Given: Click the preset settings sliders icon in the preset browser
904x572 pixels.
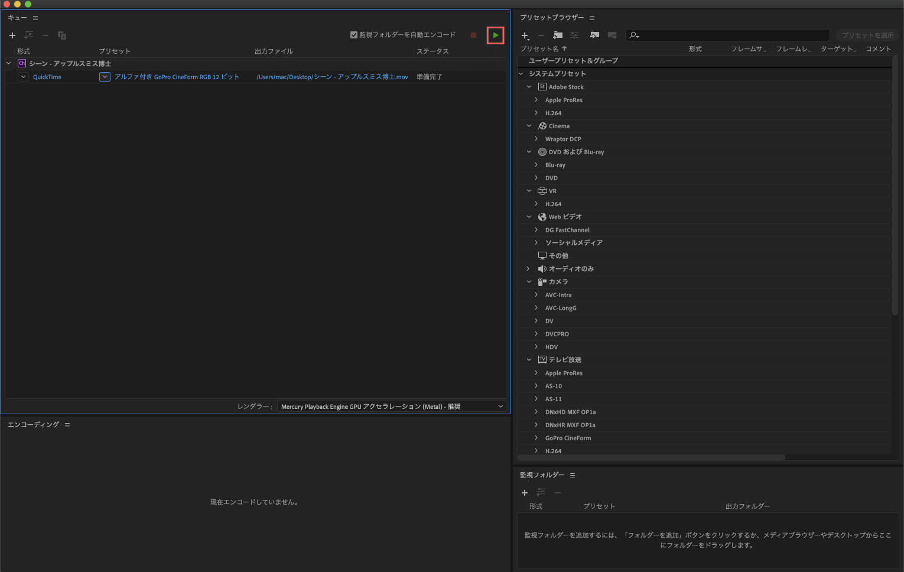Looking at the screenshot, I should coord(574,35).
